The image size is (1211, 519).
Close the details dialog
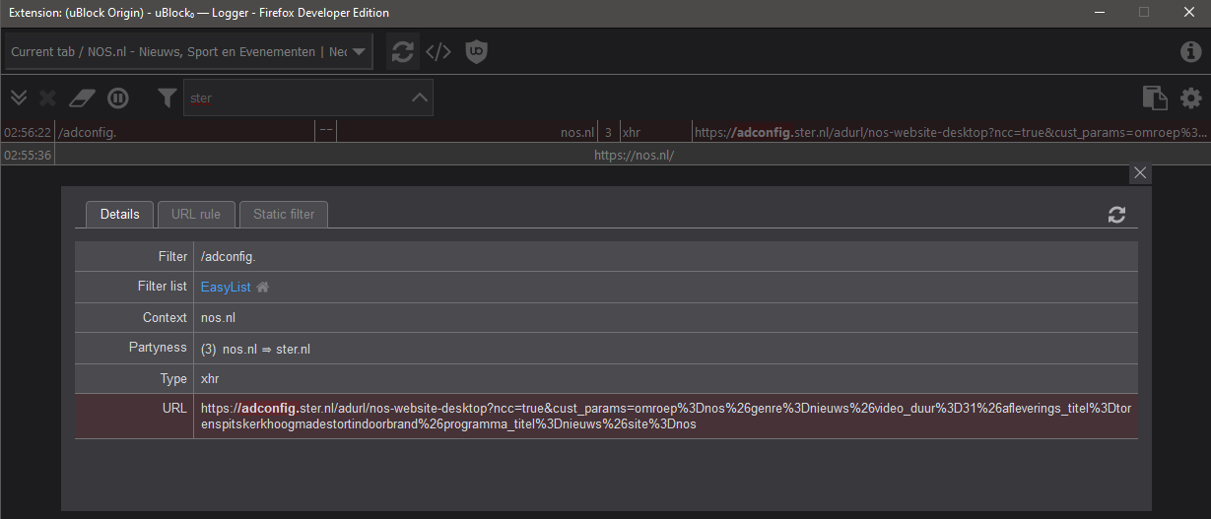click(x=1140, y=173)
